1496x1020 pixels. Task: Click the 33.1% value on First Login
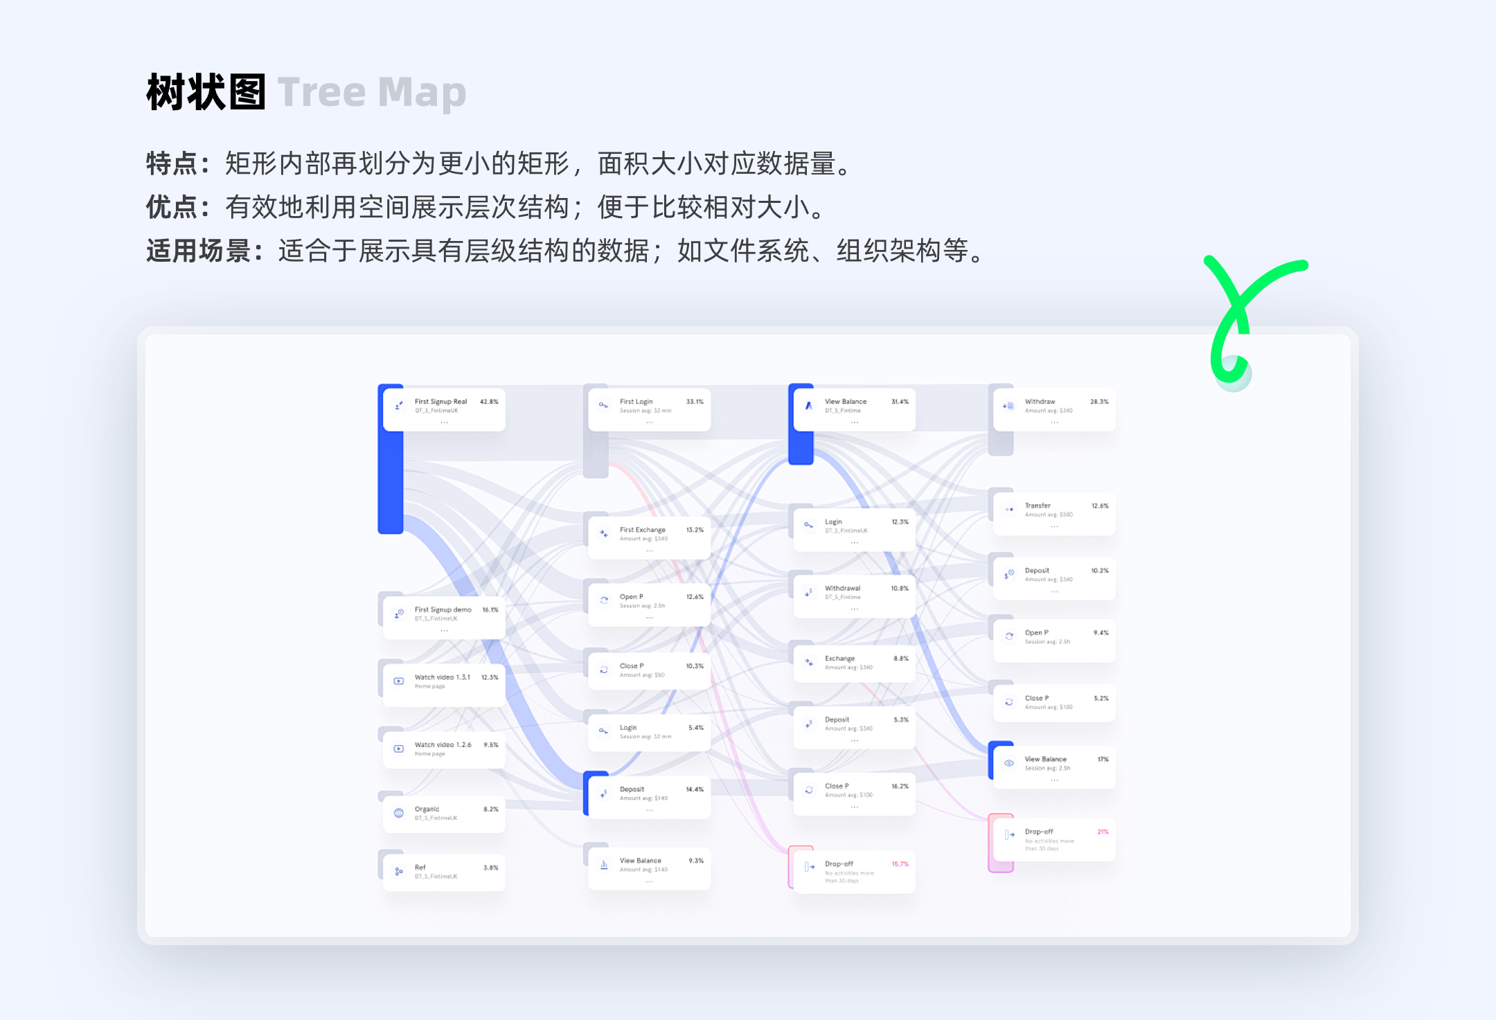tap(695, 402)
